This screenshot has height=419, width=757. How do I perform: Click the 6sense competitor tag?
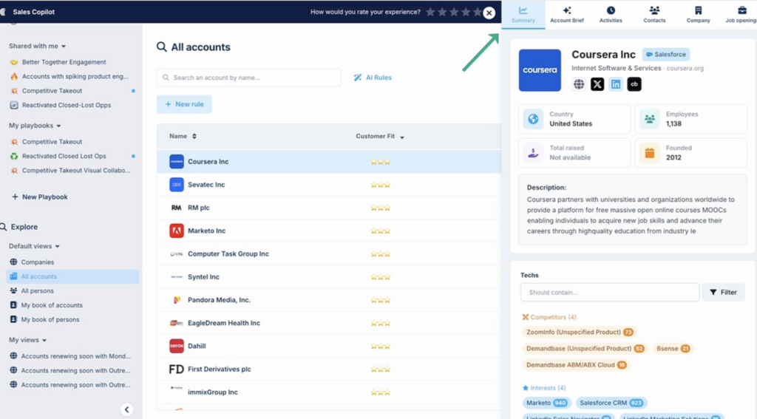[673, 349]
